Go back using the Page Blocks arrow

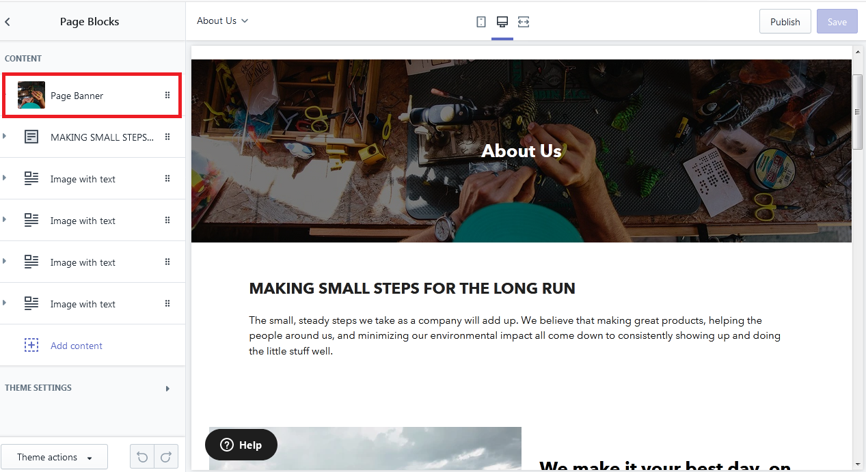pos(8,22)
